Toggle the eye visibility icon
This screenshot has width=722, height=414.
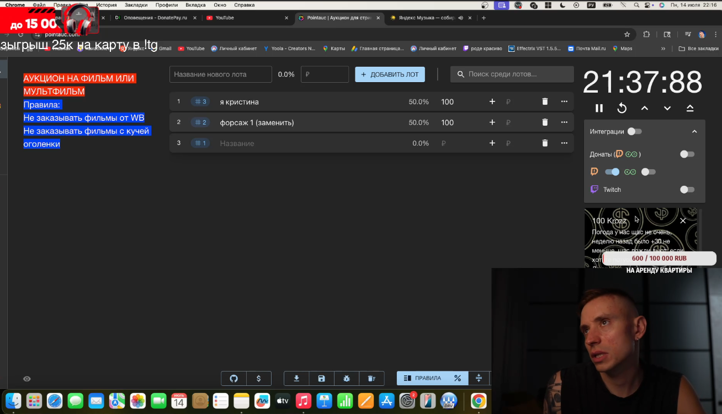point(27,379)
